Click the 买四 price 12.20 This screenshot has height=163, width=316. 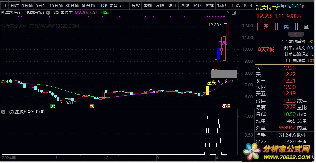coord(289,87)
